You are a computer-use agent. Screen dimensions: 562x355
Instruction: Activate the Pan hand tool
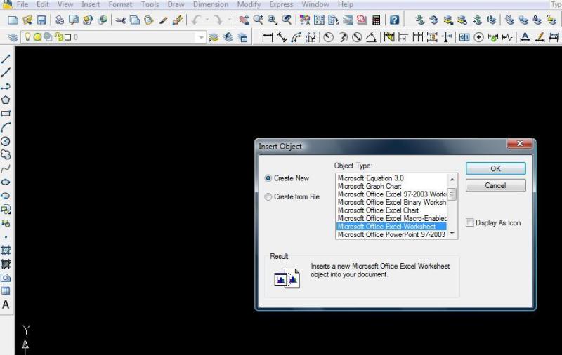click(x=244, y=20)
